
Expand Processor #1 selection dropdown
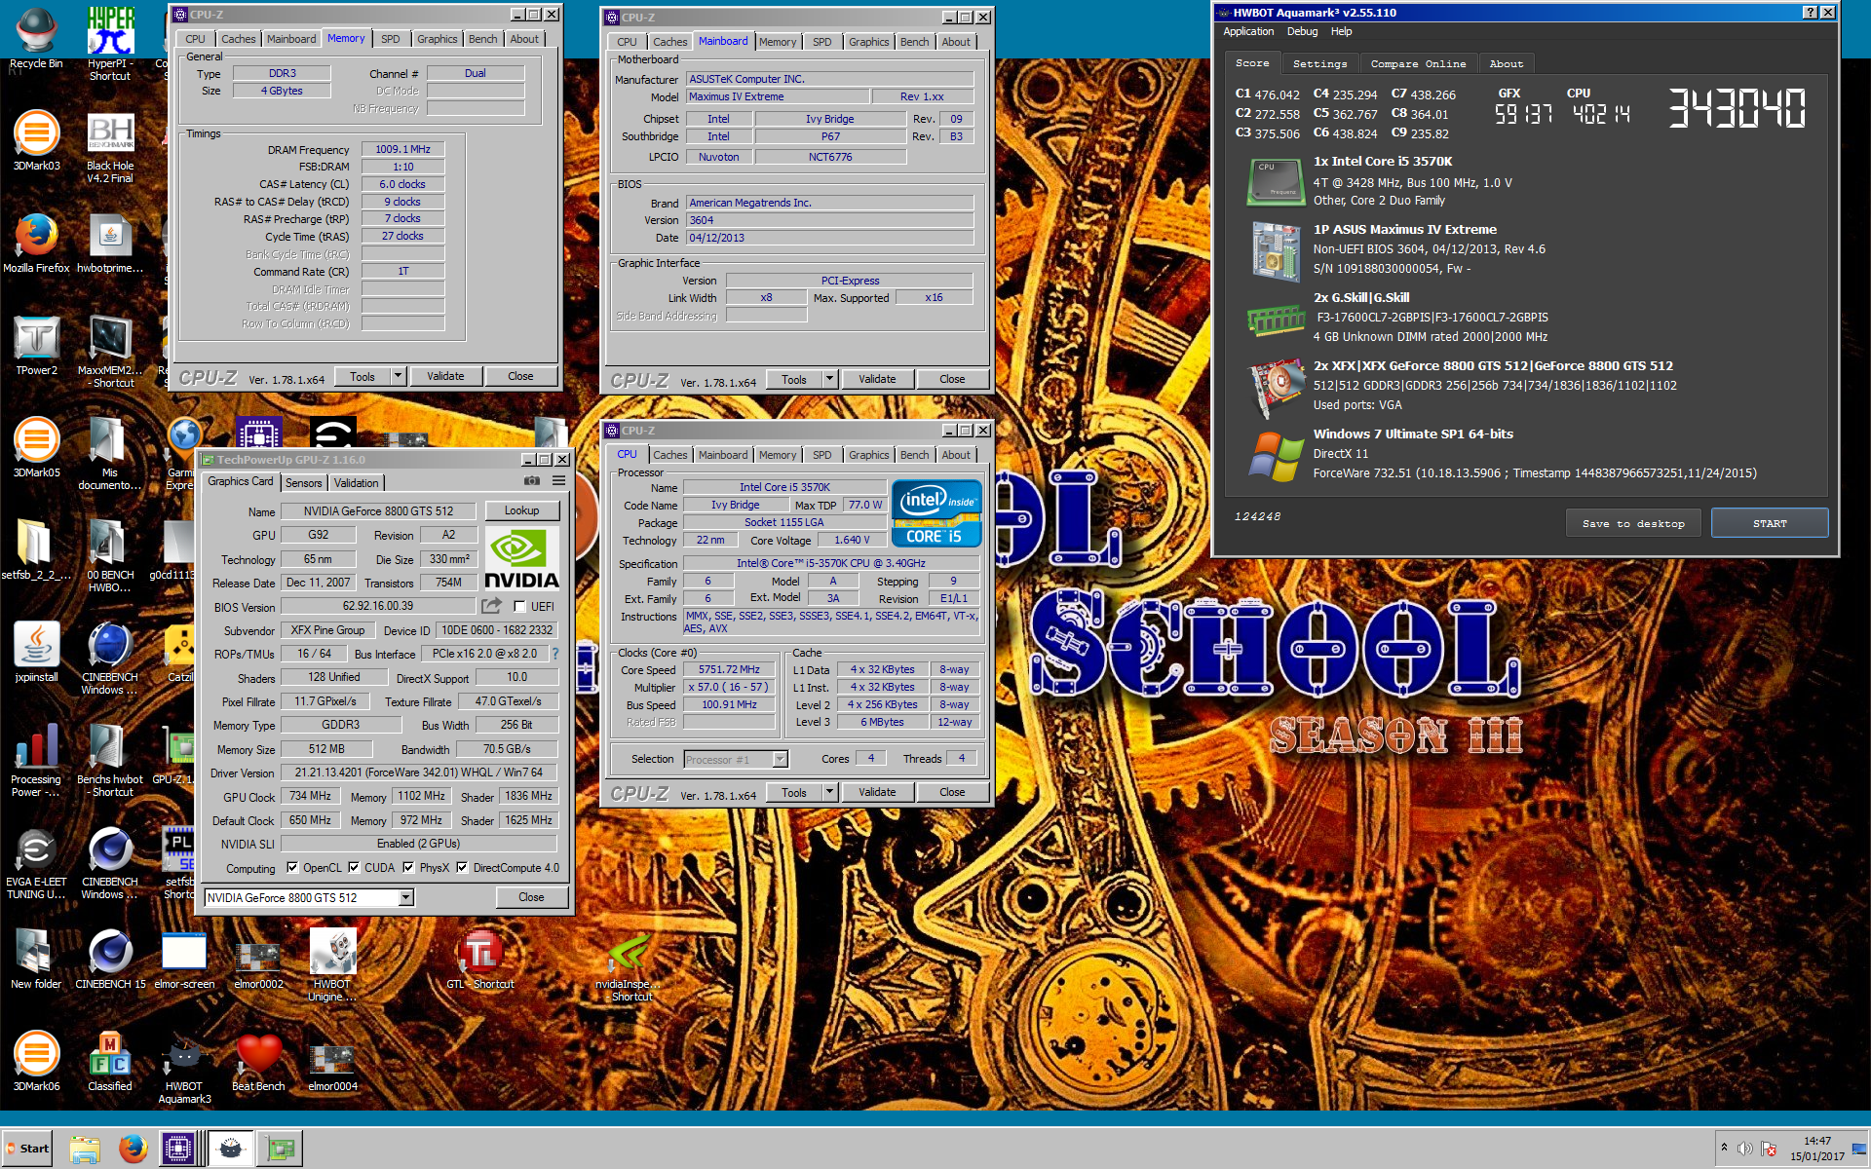pos(780,759)
